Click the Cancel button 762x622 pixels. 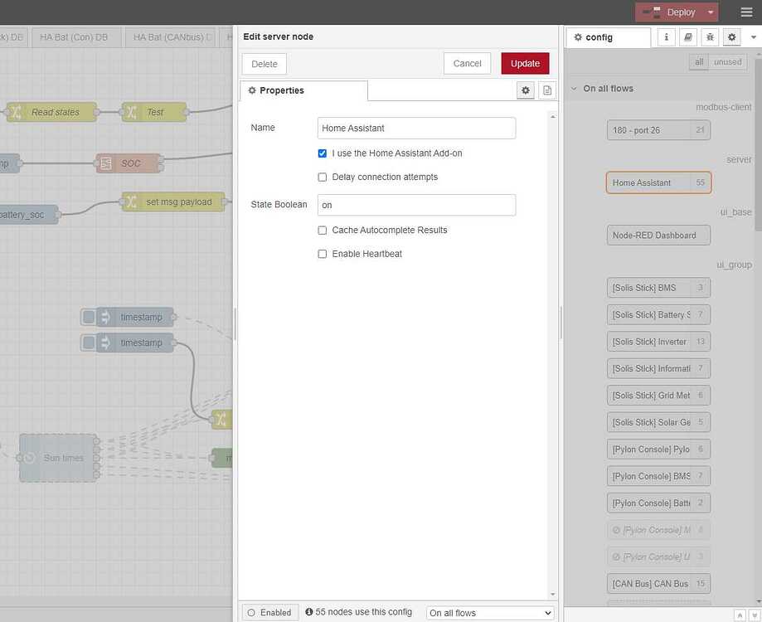(467, 64)
